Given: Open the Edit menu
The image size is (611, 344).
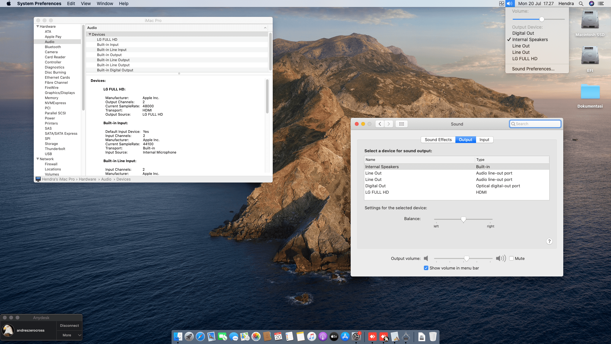Looking at the screenshot, I should click(x=71, y=4).
